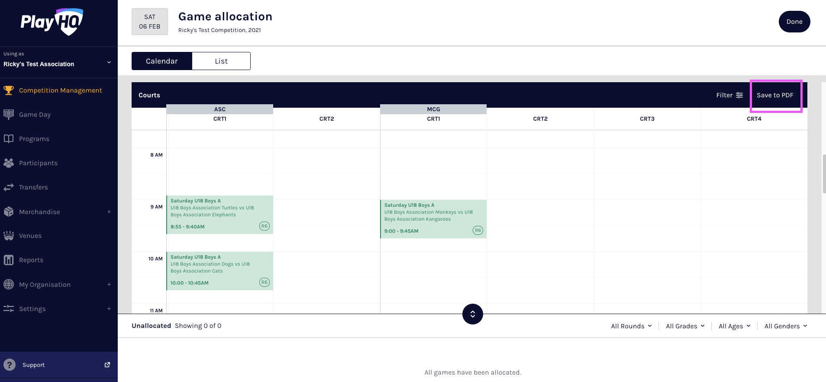The image size is (826, 382).
Task: Switch to List view
Action: pos(221,61)
